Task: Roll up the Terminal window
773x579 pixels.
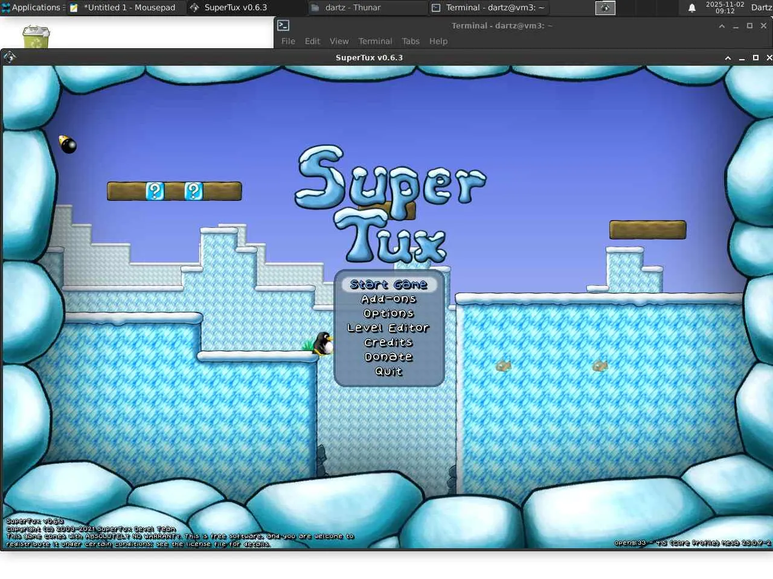Action: point(722,26)
